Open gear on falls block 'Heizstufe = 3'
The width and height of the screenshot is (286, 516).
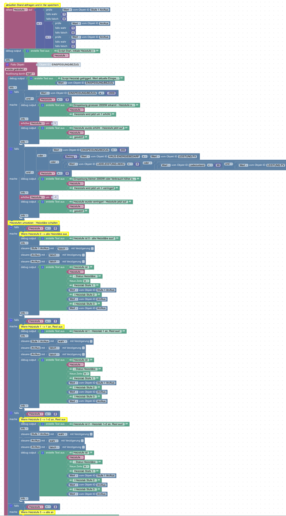[11, 506]
